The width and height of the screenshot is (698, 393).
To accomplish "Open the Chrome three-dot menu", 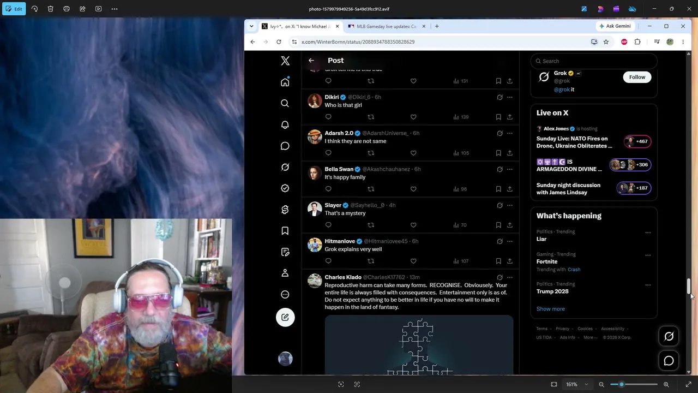I will pos(683,41).
